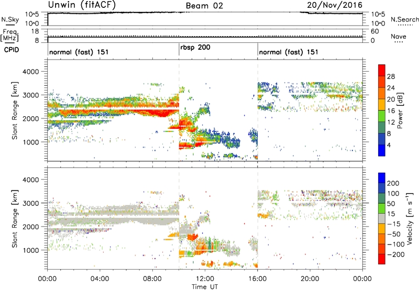Click the '-15' tick on Velocity colorbar
The width and height of the screenshot is (419, 290).
[394, 224]
